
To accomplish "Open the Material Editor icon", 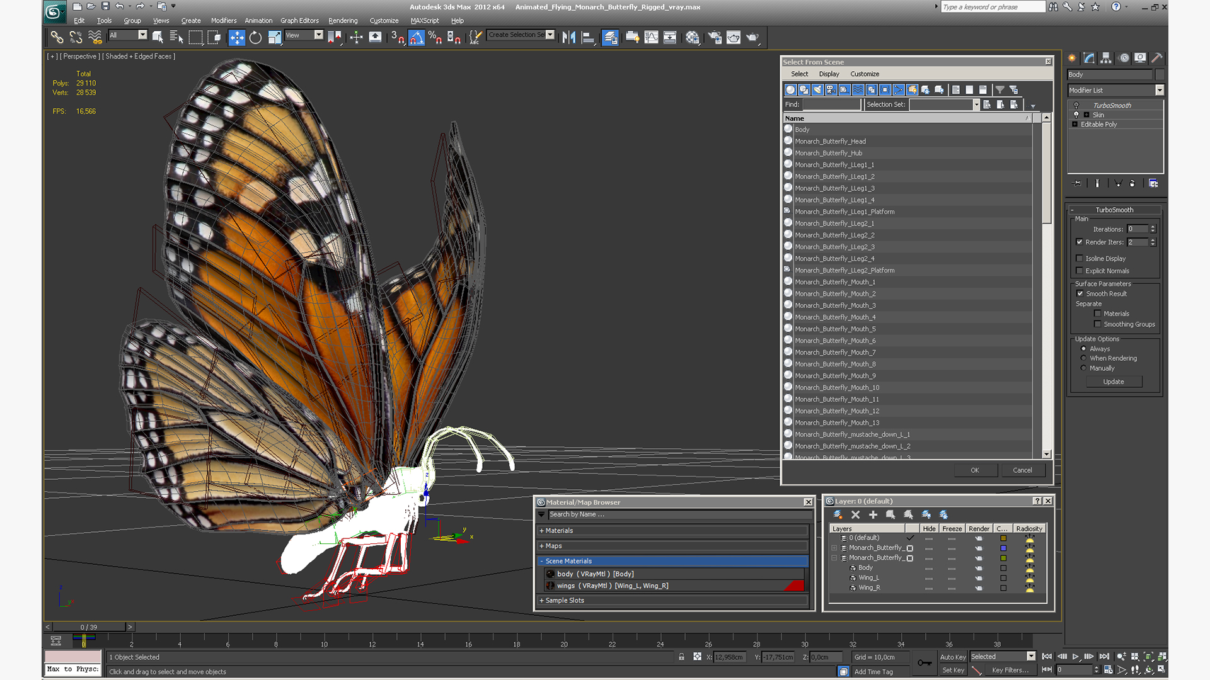I will 693,37.
